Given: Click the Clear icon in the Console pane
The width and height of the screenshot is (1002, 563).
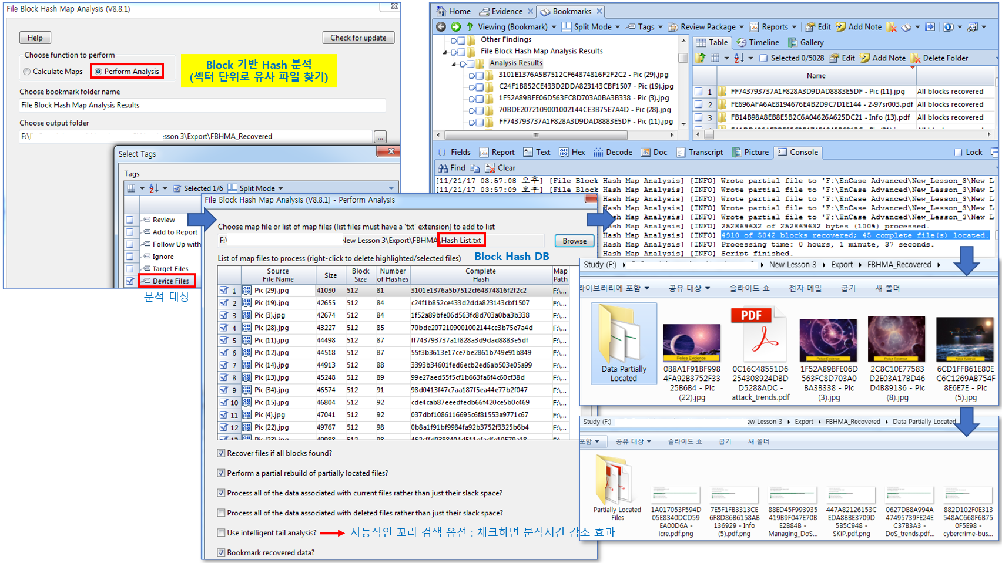Looking at the screenshot, I should [490, 168].
